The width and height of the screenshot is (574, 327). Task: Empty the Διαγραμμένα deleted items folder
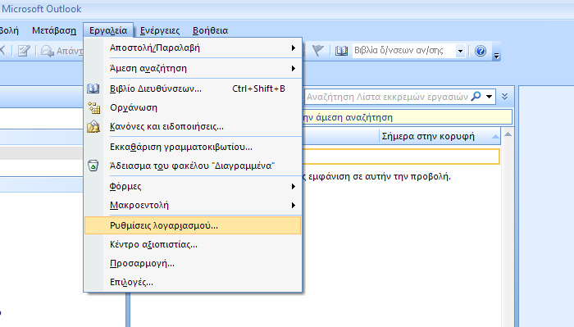[193, 166]
